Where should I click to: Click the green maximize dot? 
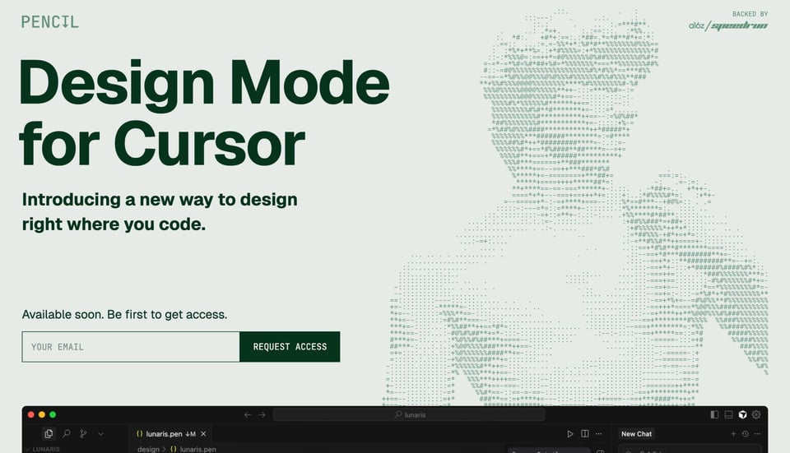point(53,414)
